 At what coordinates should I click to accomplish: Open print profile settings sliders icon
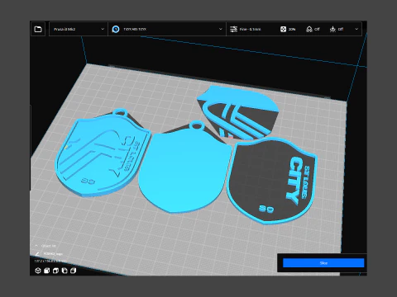pyautogui.click(x=233, y=29)
